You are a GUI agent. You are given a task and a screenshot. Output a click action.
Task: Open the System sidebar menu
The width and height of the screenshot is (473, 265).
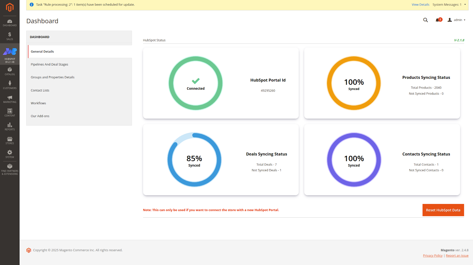click(10, 154)
